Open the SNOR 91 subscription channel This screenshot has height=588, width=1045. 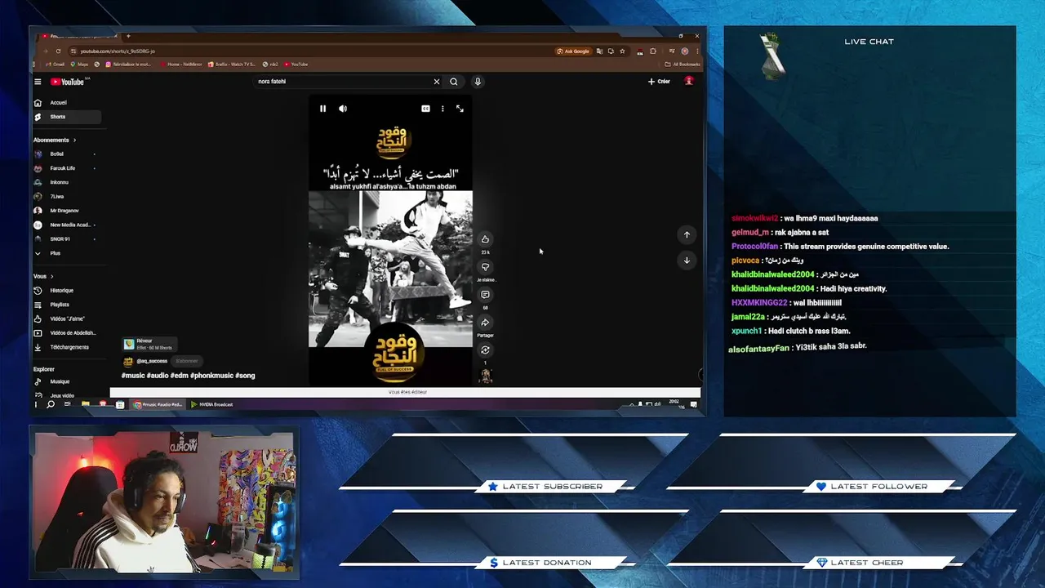[x=65, y=238]
